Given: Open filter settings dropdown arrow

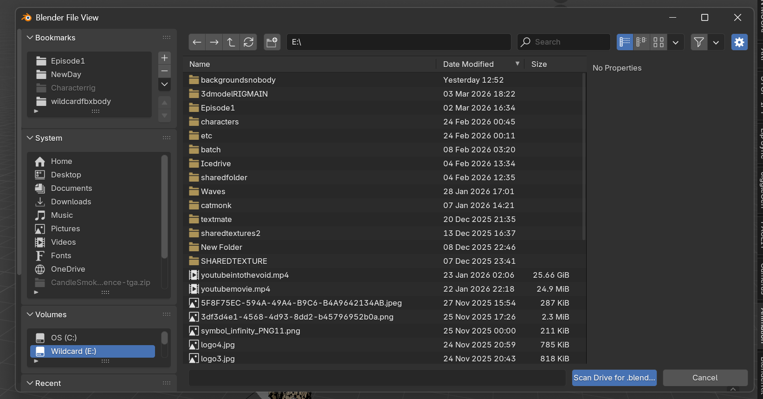Looking at the screenshot, I should [716, 42].
